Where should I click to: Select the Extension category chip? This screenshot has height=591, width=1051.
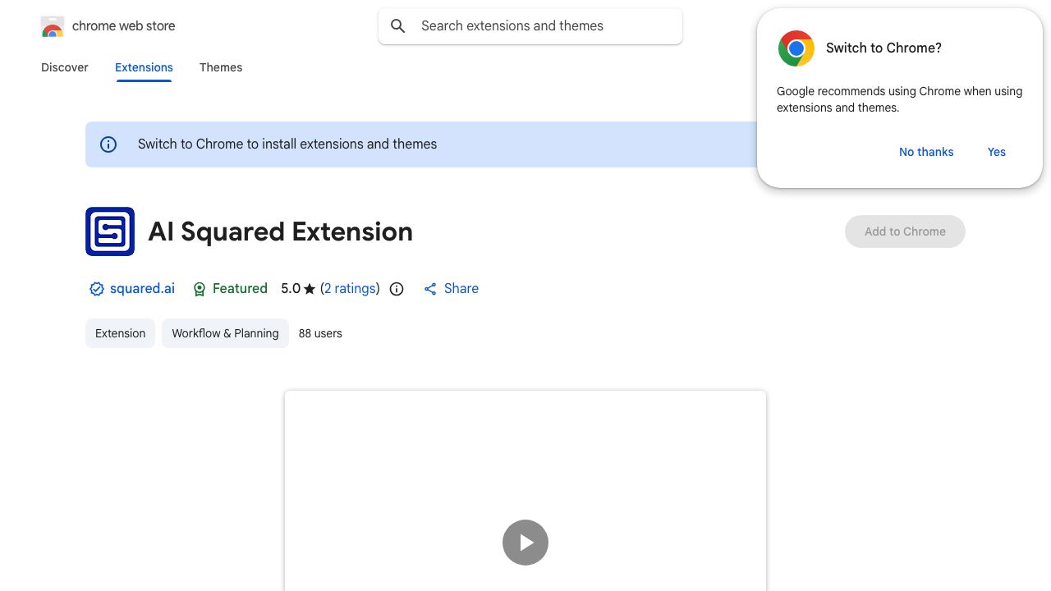click(120, 333)
